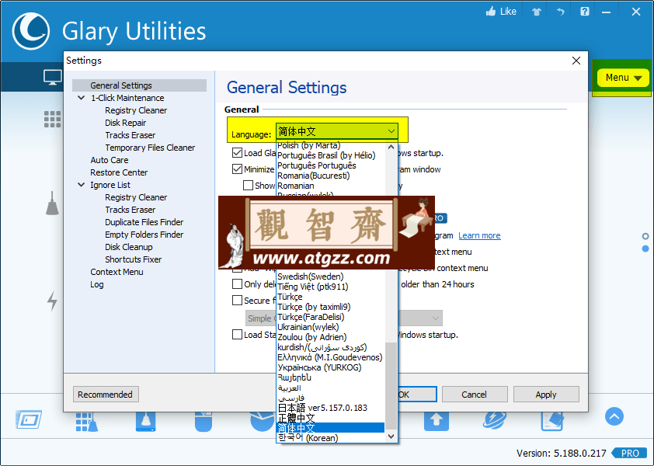Toggle the 'Load Sta...' Windows startup checkbox
This screenshot has width=654, height=466.
[238, 335]
